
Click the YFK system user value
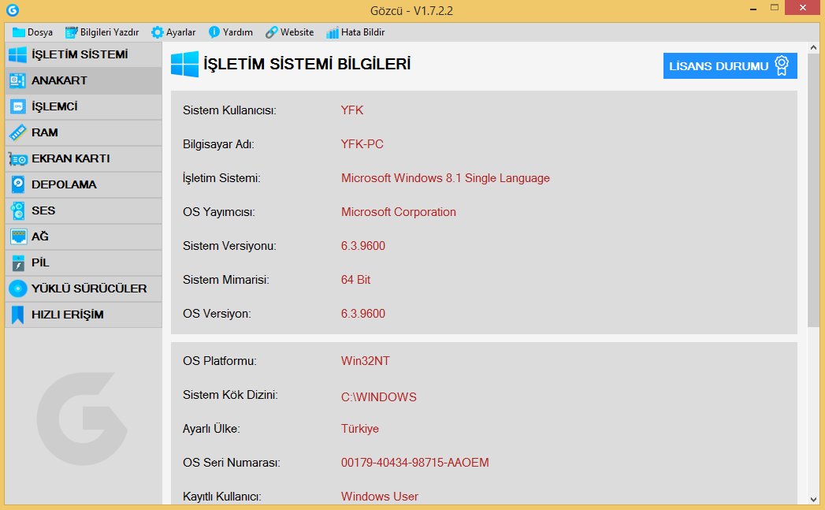pyautogui.click(x=352, y=110)
